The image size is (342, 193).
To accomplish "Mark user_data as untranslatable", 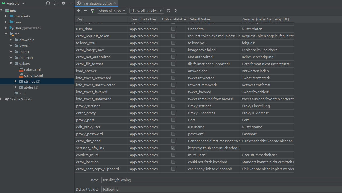I will point(173,29).
